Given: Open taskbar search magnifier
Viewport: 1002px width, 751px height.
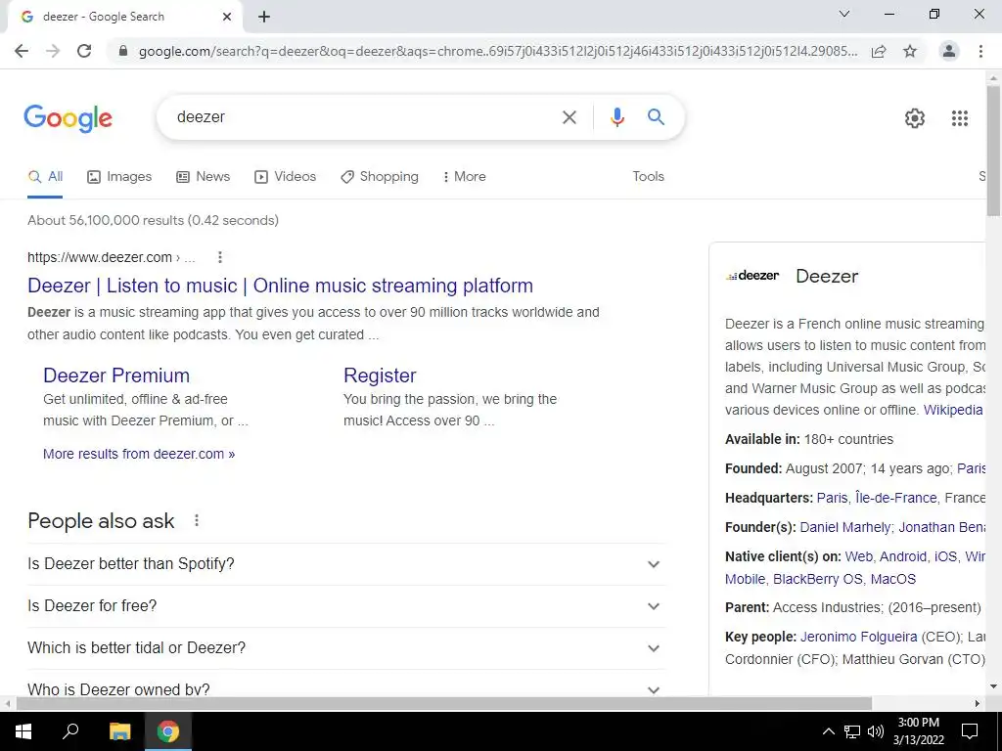Looking at the screenshot, I should [x=70, y=731].
